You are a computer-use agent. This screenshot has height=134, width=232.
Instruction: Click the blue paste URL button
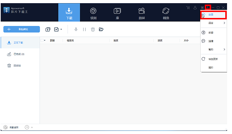[x=22, y=29]
